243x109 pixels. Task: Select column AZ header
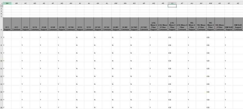238,3
